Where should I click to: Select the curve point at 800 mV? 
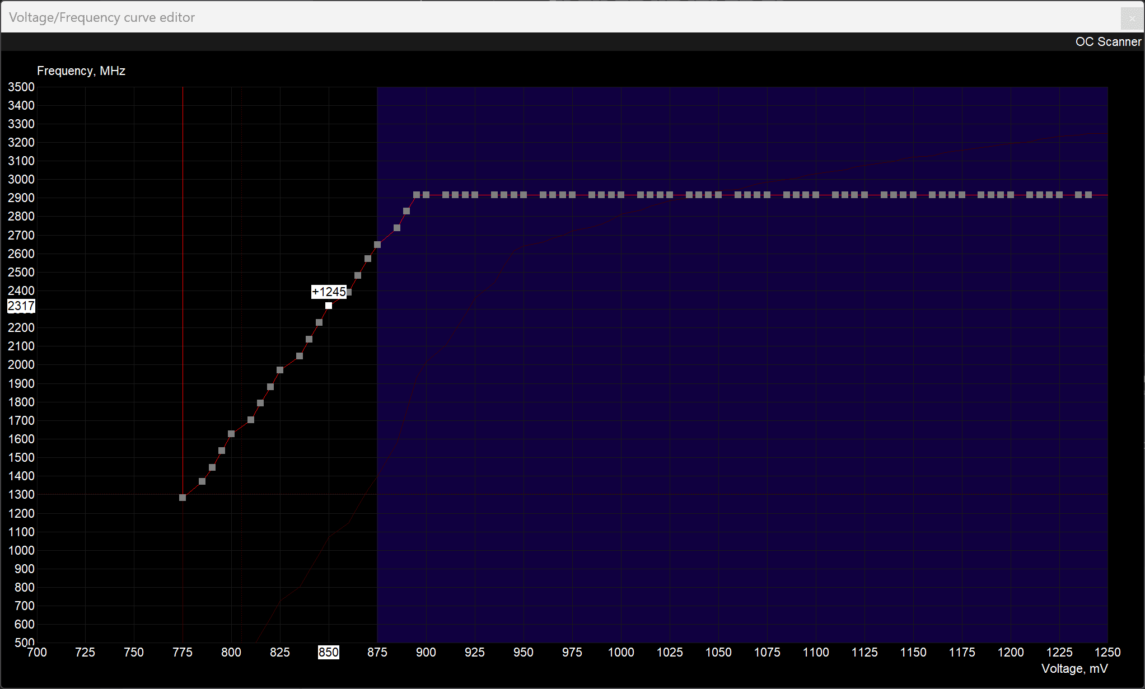click(x=231, y=434)
